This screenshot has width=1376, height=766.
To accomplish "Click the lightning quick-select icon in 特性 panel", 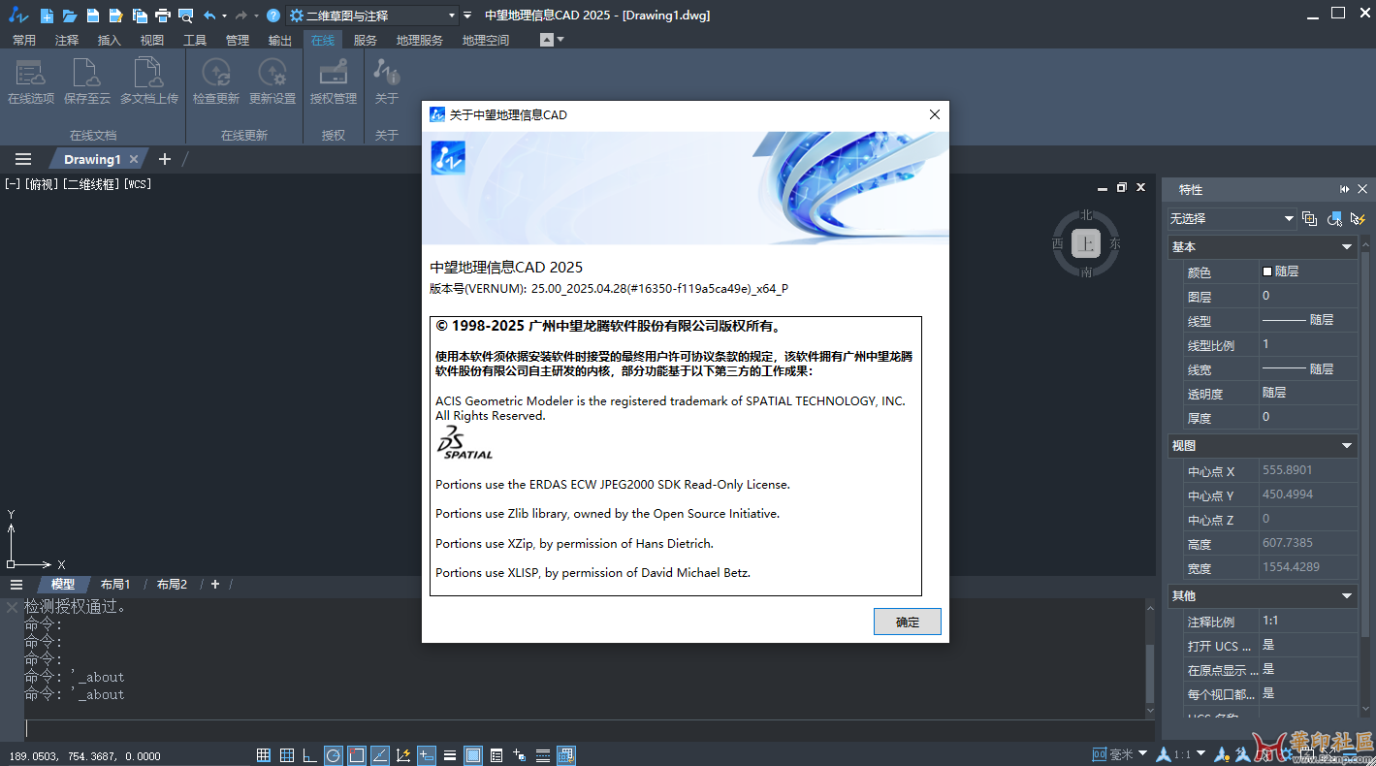I will tap(1358, 218).
